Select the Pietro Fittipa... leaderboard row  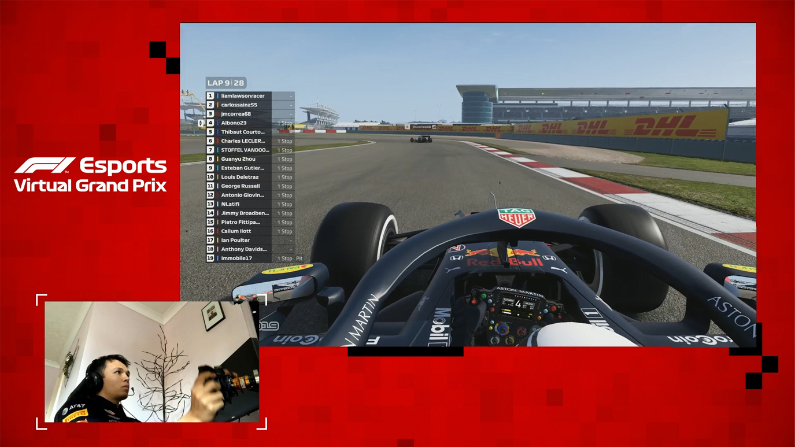250,222
